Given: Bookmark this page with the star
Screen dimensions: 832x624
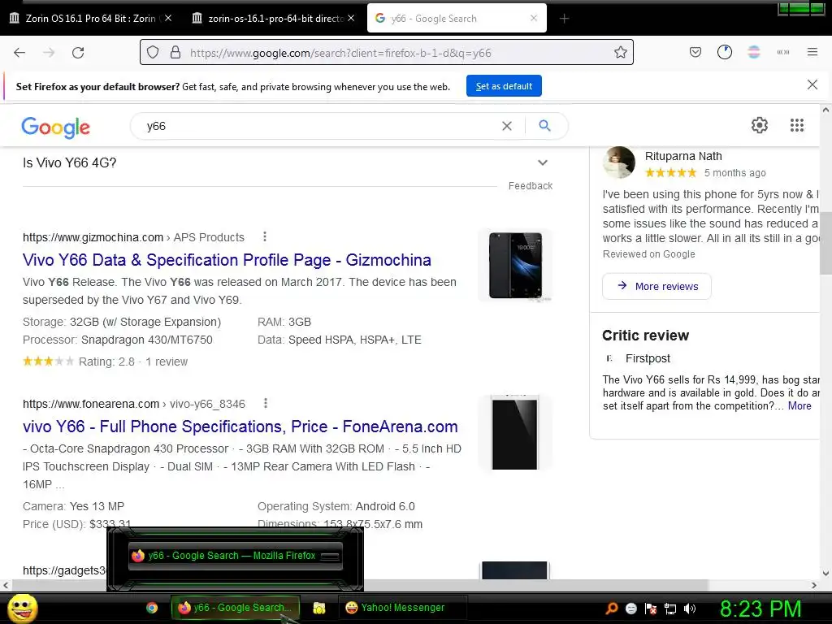Looking at the screenshot, I should (x=620, y=53).
